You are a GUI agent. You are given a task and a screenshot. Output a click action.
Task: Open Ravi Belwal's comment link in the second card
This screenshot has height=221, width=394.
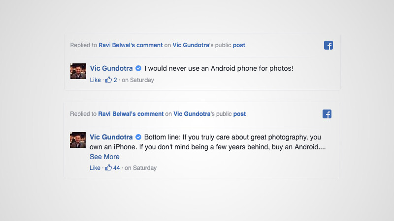pyautogui.click(x=131, y=114)
